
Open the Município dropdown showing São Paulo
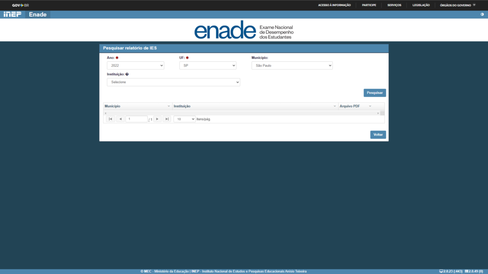tap(292, 66)
